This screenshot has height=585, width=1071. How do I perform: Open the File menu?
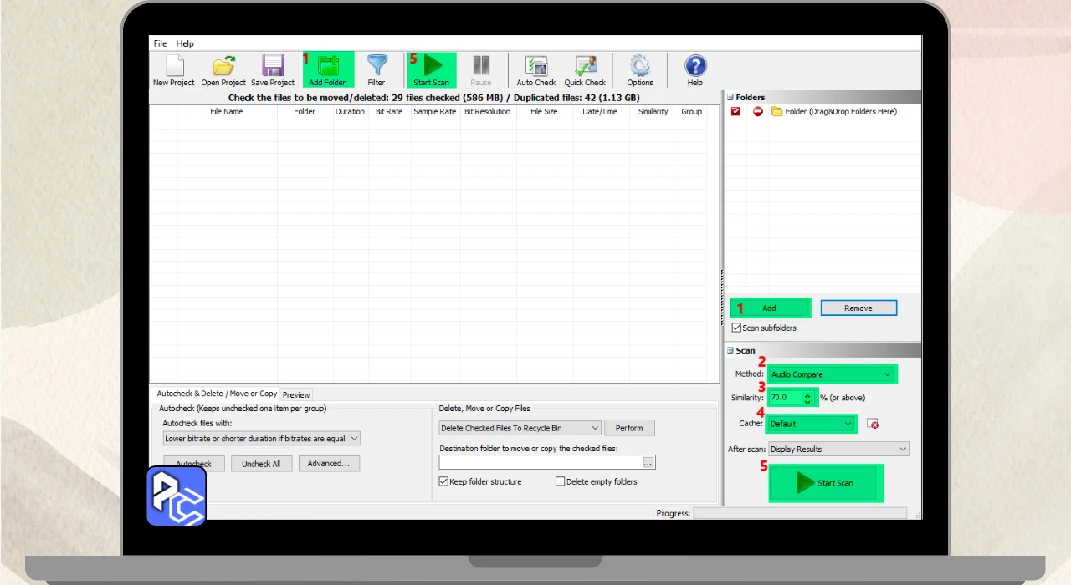160,43
